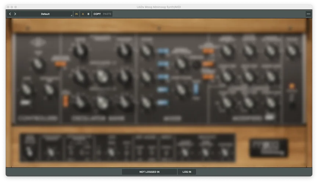Click Oscillator 1 Waveform knob, top row

tap(124, 51)
